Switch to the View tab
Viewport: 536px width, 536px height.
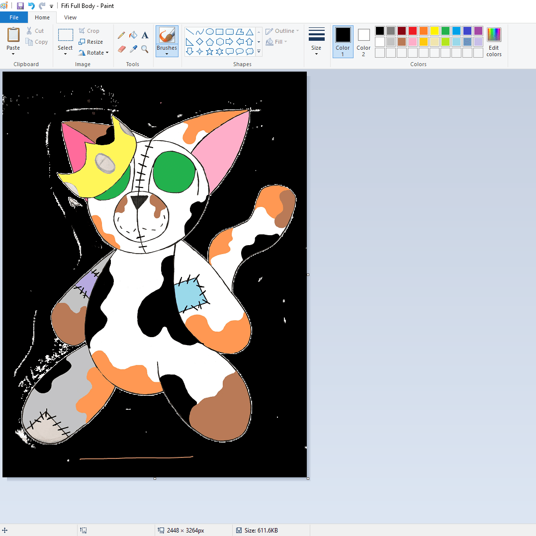click(70, 17)
